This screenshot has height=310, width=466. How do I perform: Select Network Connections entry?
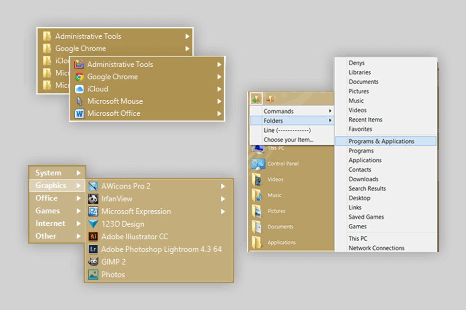click(386, 248)
